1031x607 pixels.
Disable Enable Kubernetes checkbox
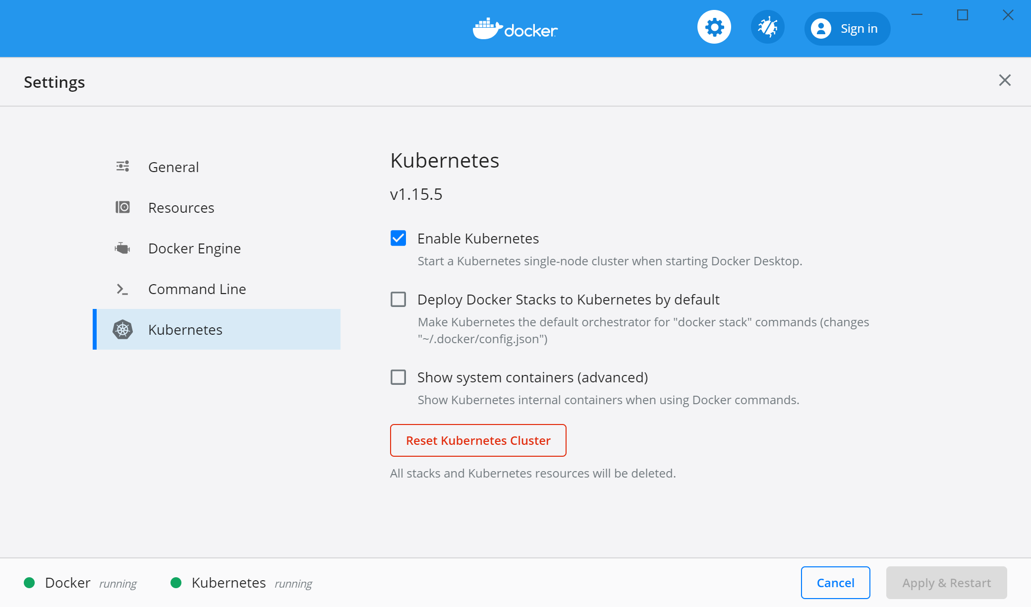point(399,238)
